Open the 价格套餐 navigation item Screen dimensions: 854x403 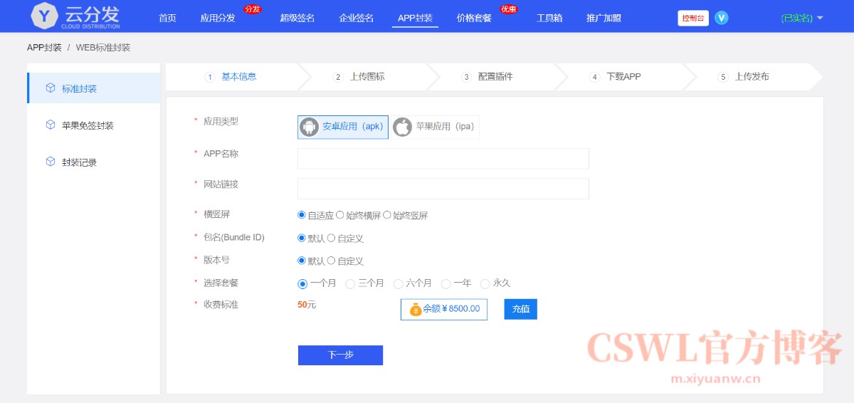[474, 18]
